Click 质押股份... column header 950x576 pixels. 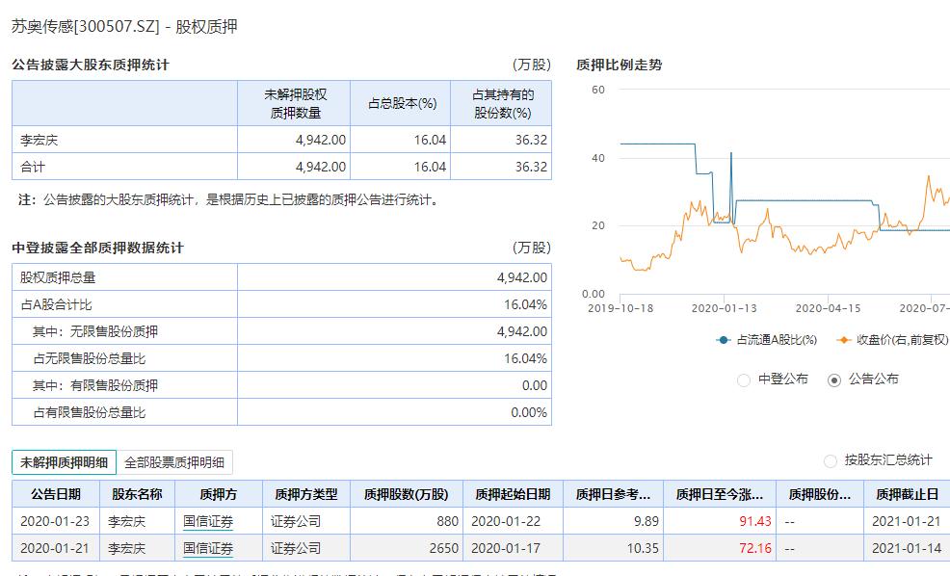tap(820, 494)
